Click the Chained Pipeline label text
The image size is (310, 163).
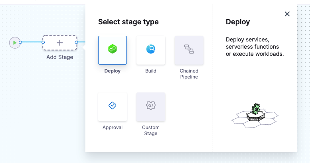click(189, 74)
